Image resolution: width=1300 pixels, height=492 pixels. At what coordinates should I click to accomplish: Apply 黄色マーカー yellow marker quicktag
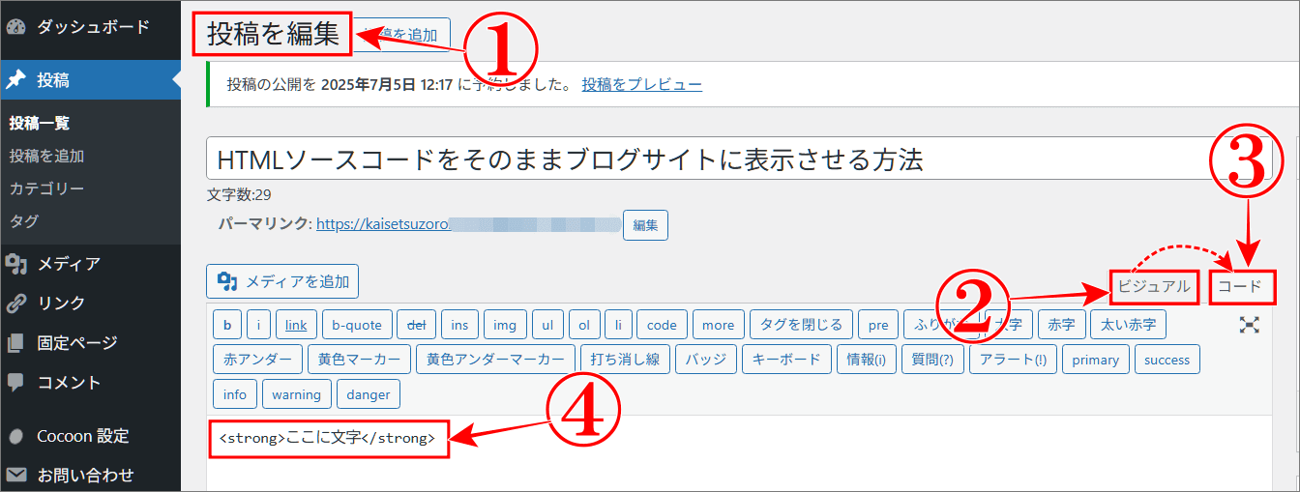pyautogui.click(x=359, y=360)
